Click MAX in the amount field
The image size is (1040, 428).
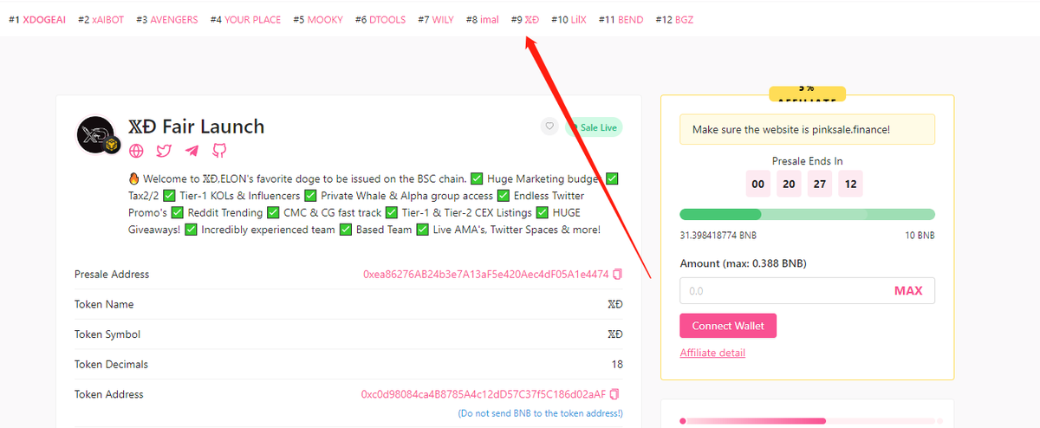tap(908, 291)
